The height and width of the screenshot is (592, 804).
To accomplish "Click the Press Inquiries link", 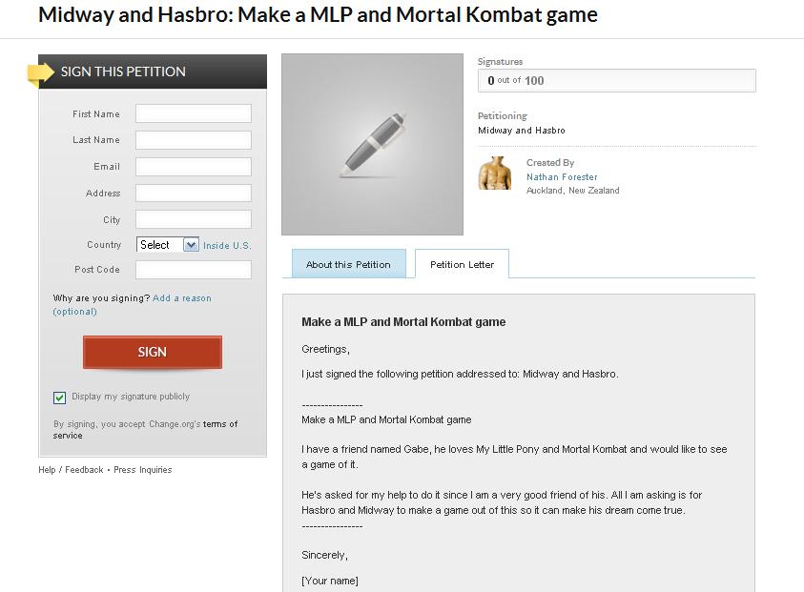I will pyautogui.click(x=143, y=470).
